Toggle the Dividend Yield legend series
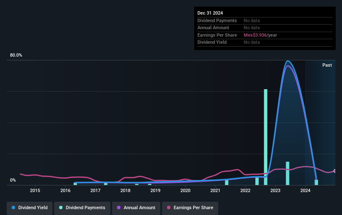This screenshot has width=342, height=215. click(30, 207)
